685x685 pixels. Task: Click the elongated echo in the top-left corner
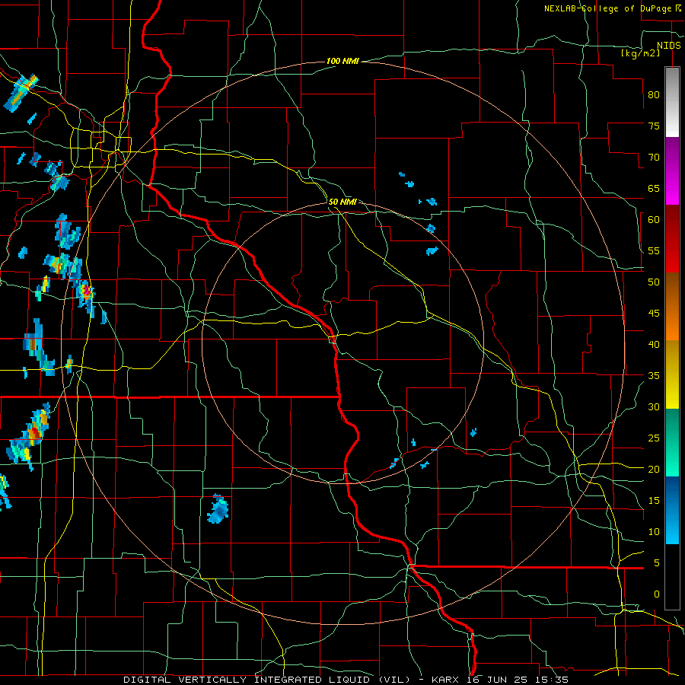21,93
